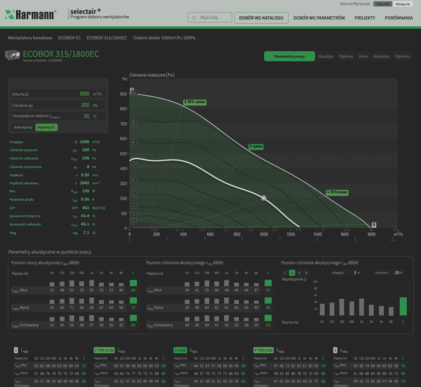Click the '3 ηmax' chart tag

point(256,146)
